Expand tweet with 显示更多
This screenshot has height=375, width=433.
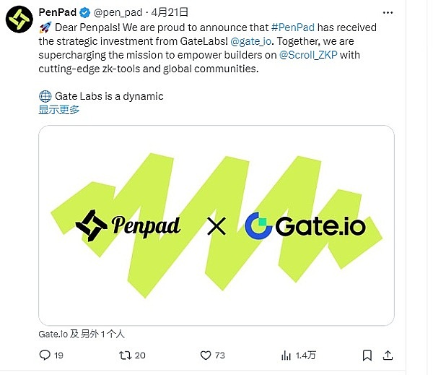tap(59, 110)
